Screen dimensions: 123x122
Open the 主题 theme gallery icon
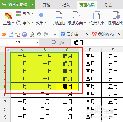pos(8,15)
